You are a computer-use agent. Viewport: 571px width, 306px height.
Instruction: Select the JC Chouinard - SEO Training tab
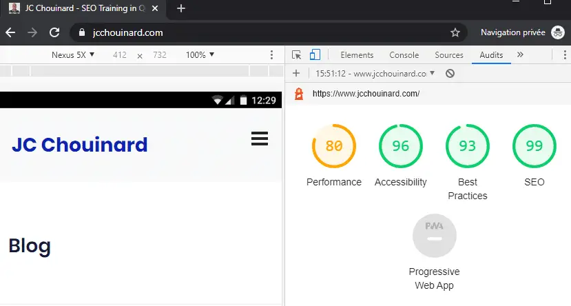point(84,8)
